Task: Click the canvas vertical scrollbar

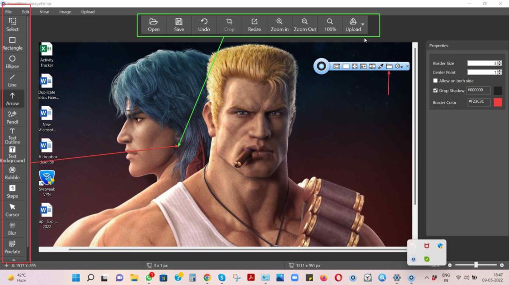Action: tap(415, 127)
